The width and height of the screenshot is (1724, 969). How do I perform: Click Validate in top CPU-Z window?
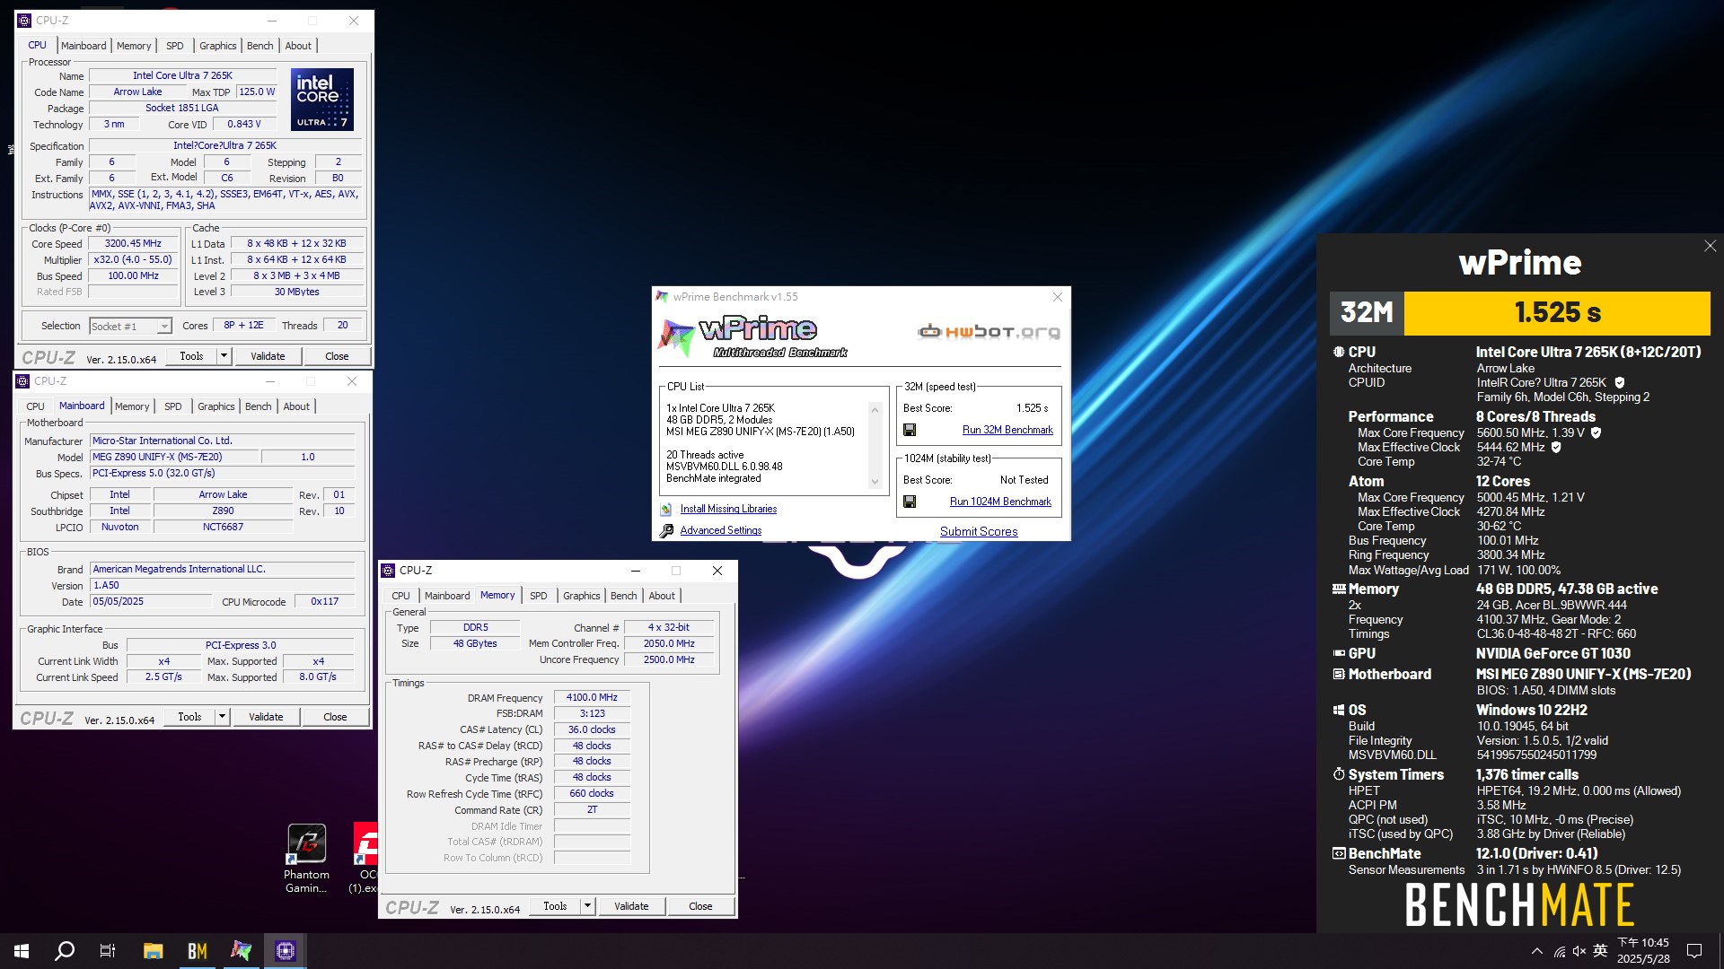(x=268, y=356)
